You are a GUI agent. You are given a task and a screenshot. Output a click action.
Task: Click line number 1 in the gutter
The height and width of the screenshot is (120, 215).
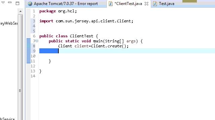click(x=34, y=11)
